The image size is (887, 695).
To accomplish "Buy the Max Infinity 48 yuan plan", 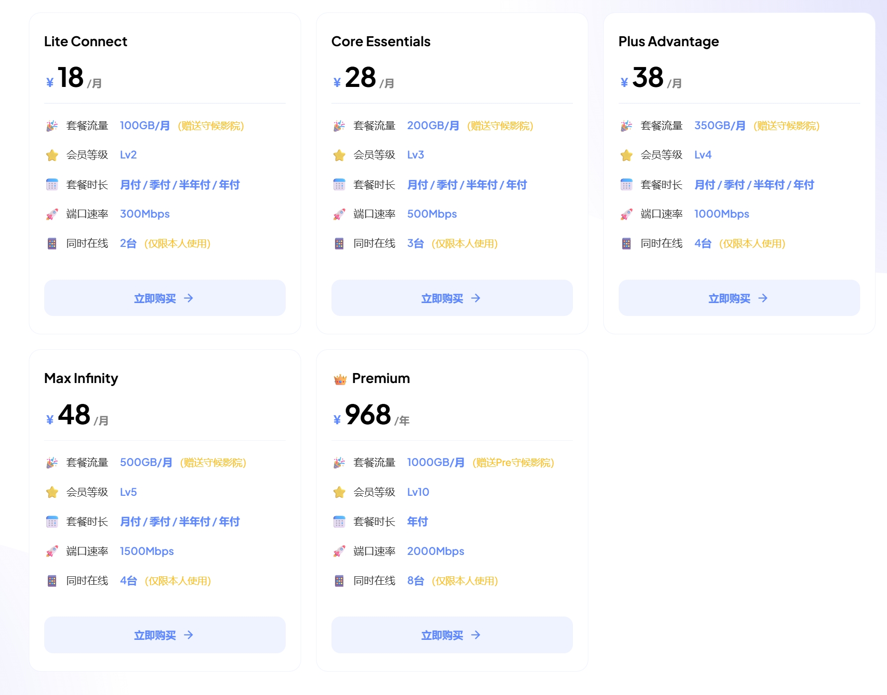I will [x=164, y=635].
